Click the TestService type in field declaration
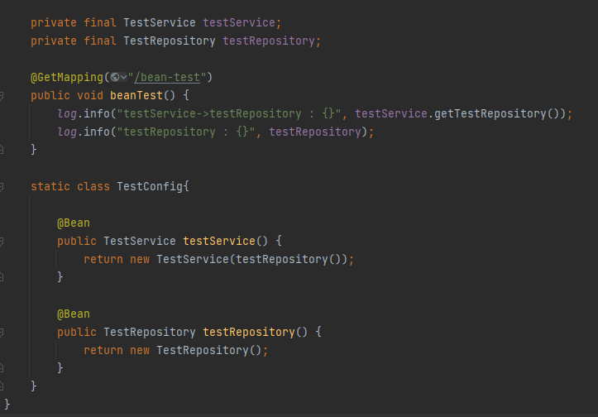Screen dimensions: 598x417 tap(160, 22)
